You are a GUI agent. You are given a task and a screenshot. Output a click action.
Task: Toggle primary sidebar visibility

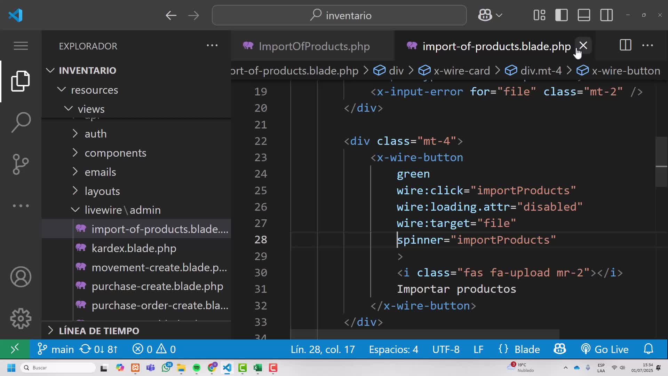point(562,15)
